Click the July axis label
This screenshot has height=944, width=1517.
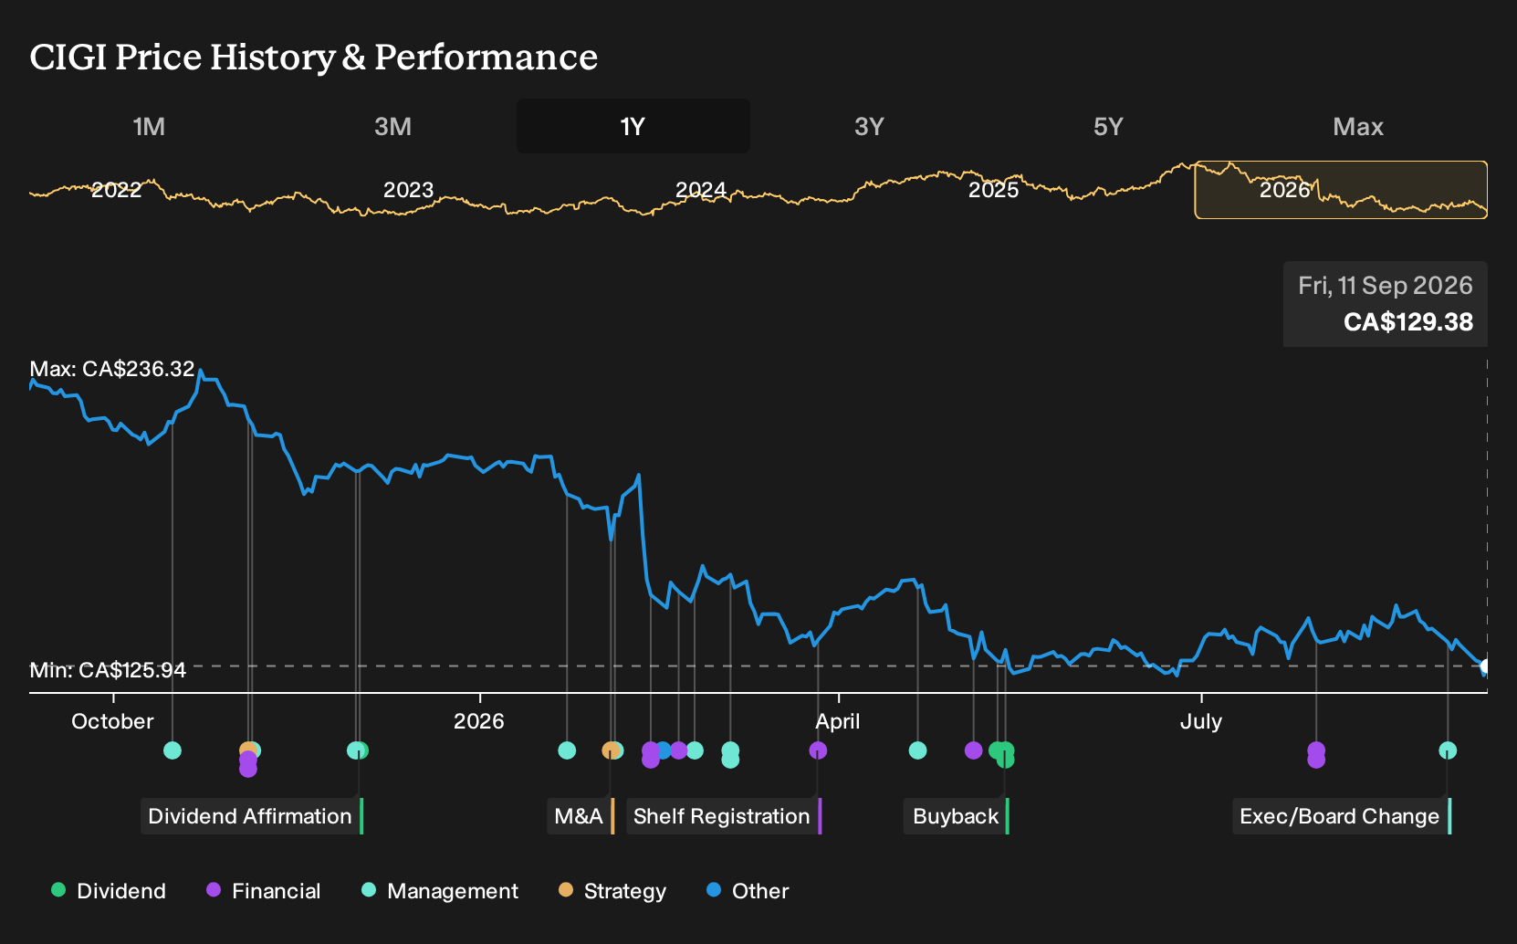[1201, 721]
